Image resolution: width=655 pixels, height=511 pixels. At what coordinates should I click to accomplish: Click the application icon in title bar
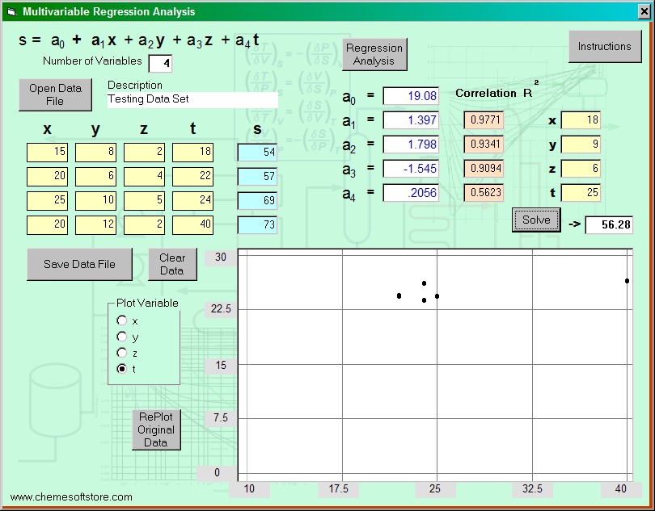point(11,12)
